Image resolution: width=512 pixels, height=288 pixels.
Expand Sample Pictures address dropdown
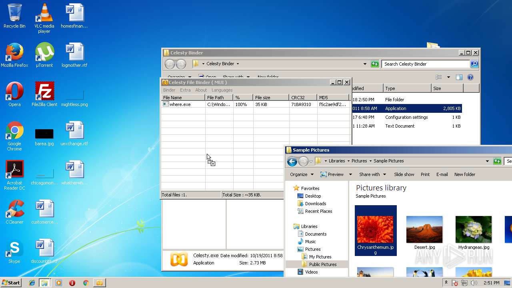487,161
